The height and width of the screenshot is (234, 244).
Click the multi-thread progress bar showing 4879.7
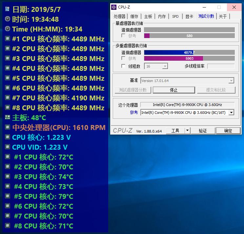pyautogui.click(x=189, y=53)
